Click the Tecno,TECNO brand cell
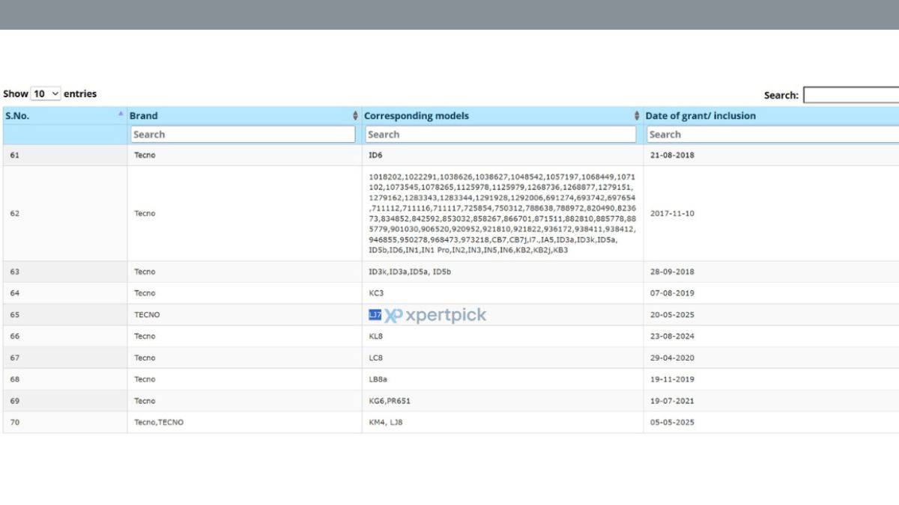899x505 pixels. (159, 422)
